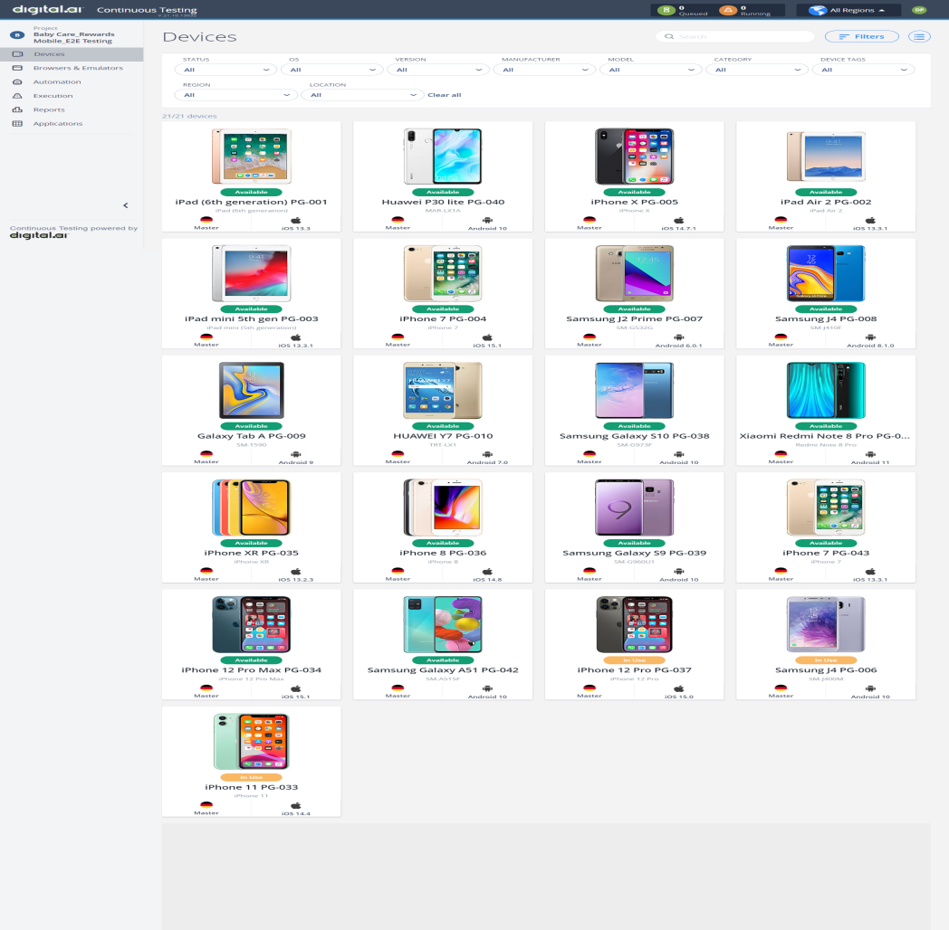Click the Available badge on Galaxy Tab A PG-009

[251, 426]
